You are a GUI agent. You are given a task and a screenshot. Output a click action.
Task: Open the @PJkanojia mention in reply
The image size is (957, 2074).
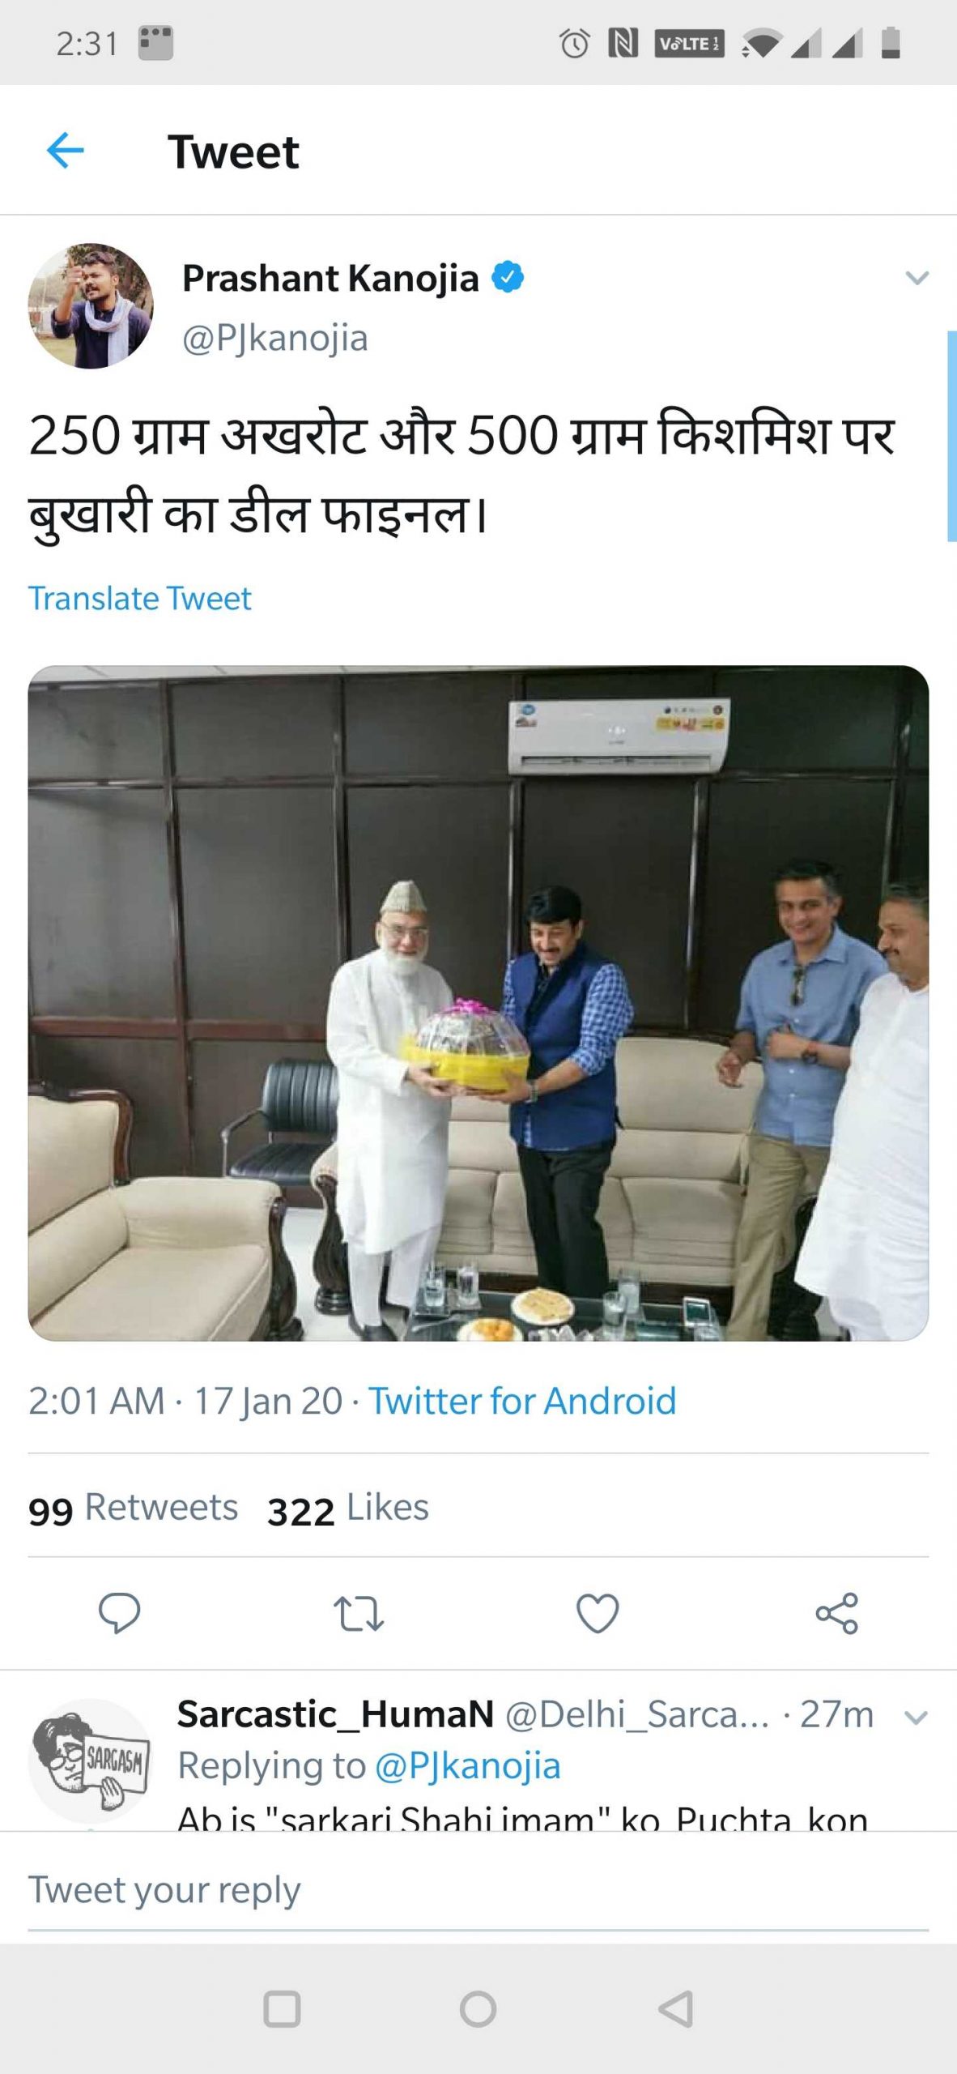pos(468,1766)
